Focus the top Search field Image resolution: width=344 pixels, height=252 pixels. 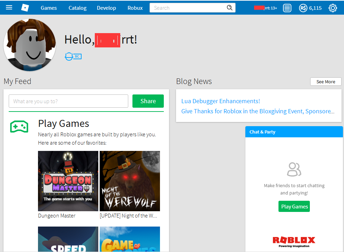click(x=192, y=8)
